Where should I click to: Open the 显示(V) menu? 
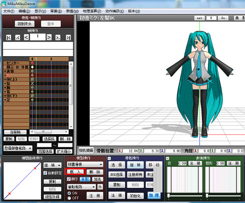[x=40, y=11]
